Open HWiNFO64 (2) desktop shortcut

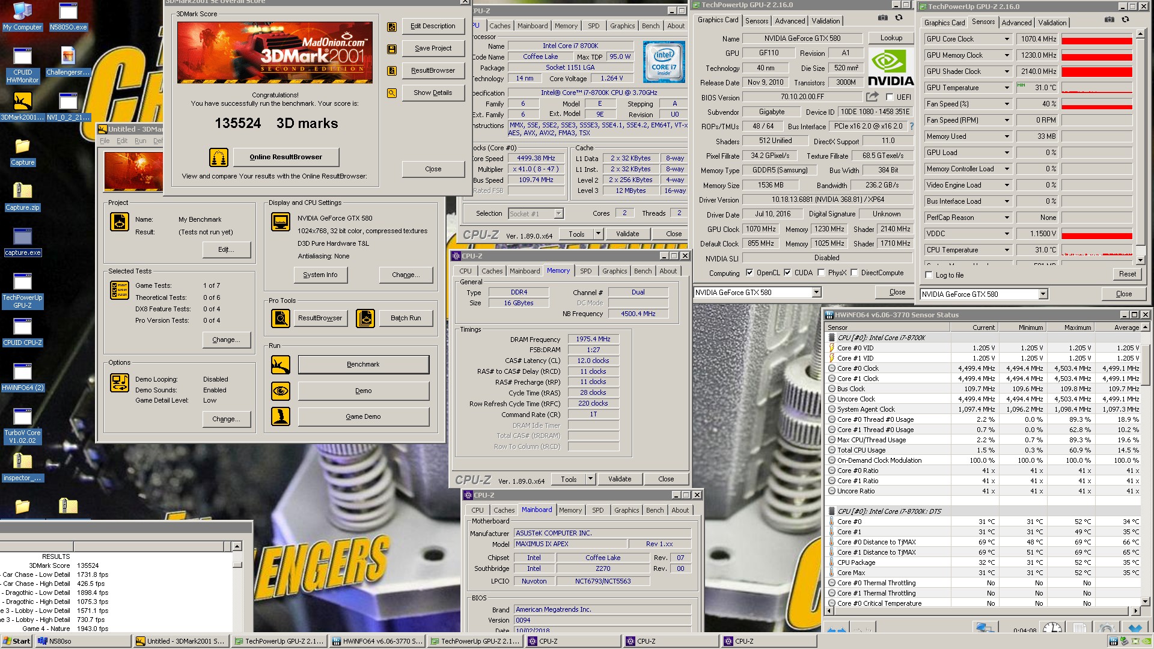pos(22,377)
